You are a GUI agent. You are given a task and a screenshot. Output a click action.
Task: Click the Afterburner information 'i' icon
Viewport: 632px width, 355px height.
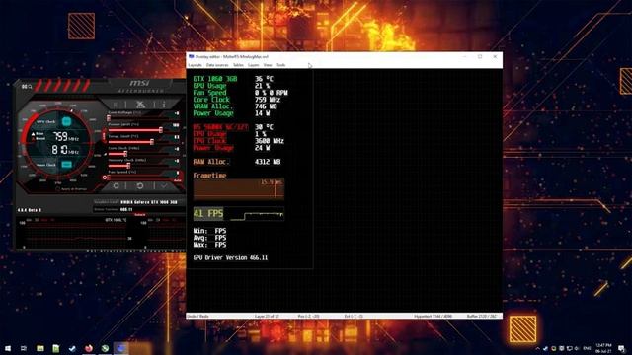pos(164,105)
